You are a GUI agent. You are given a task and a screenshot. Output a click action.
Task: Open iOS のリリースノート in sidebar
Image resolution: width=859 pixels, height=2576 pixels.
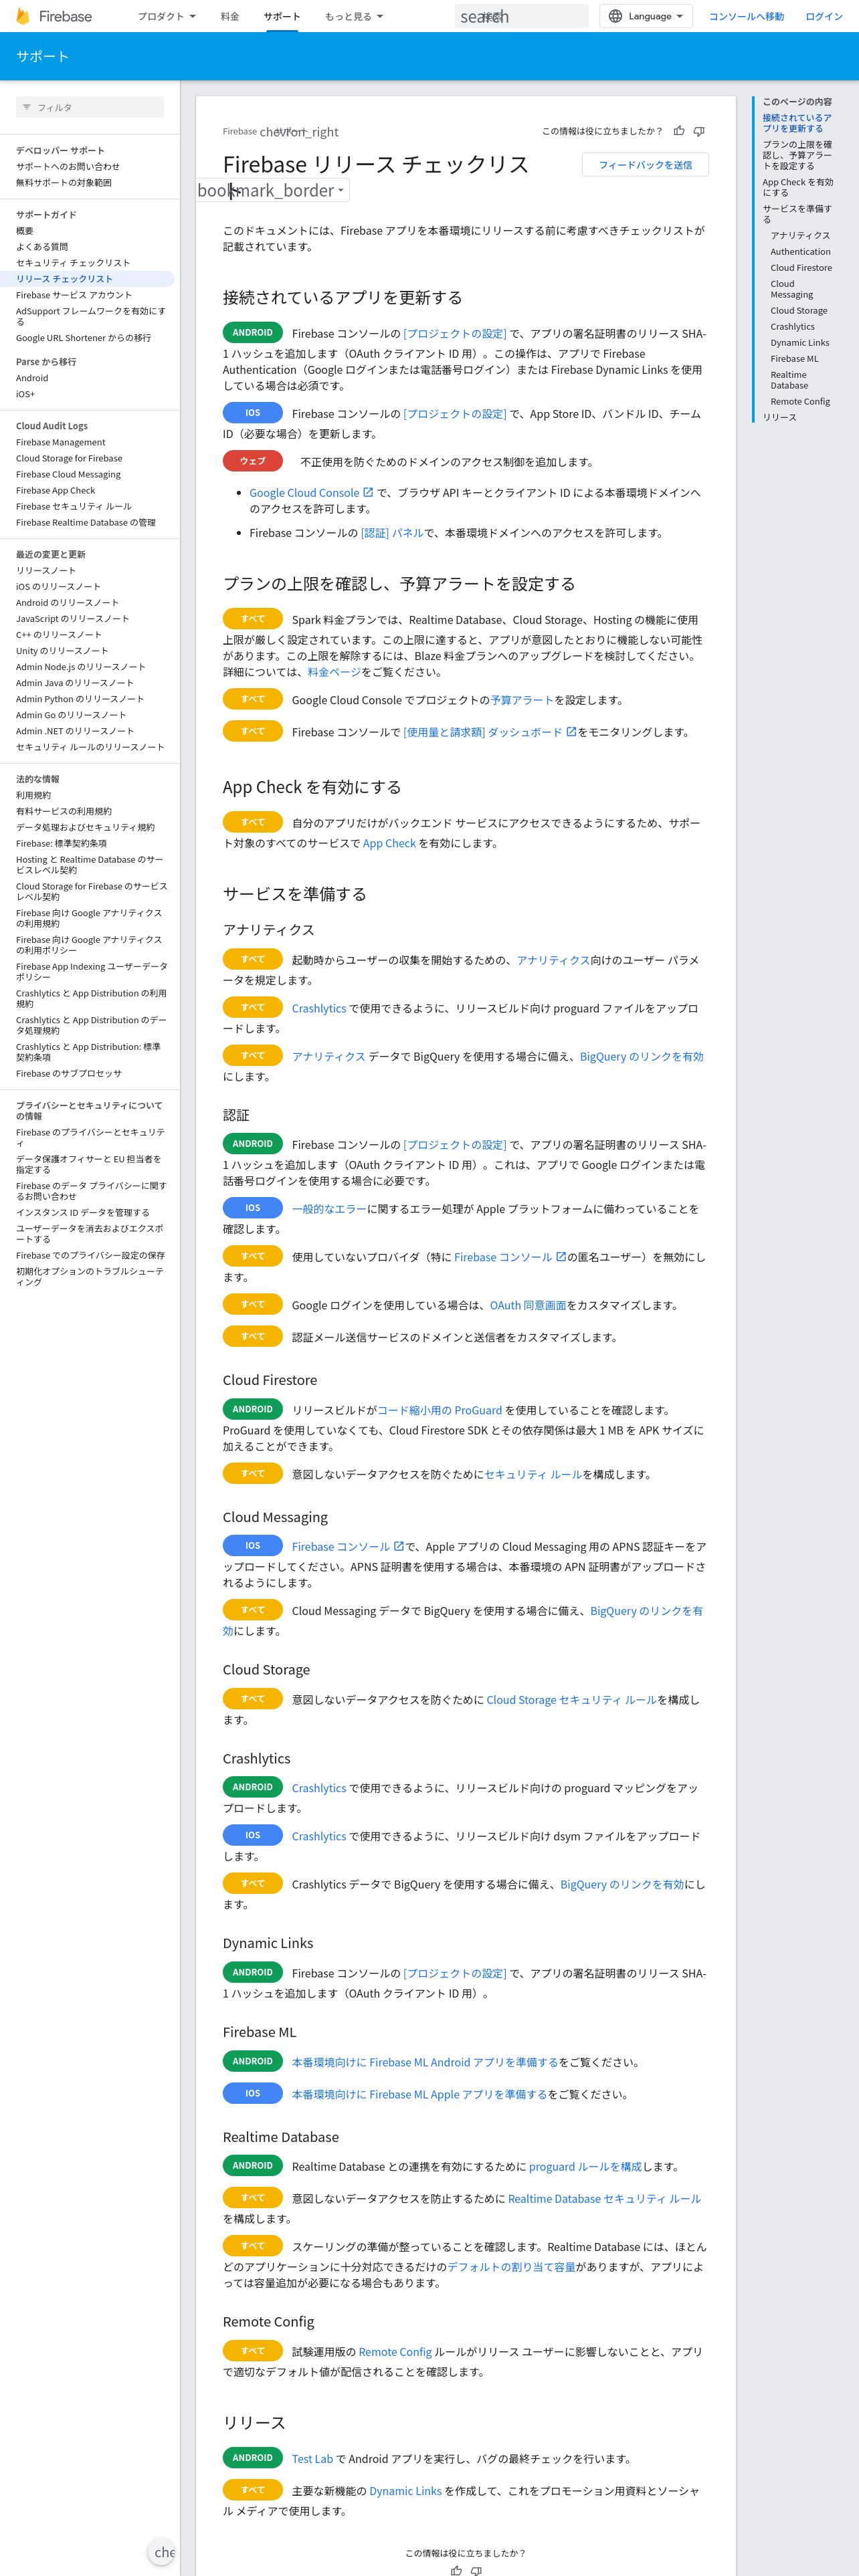(x=58, y=586)
